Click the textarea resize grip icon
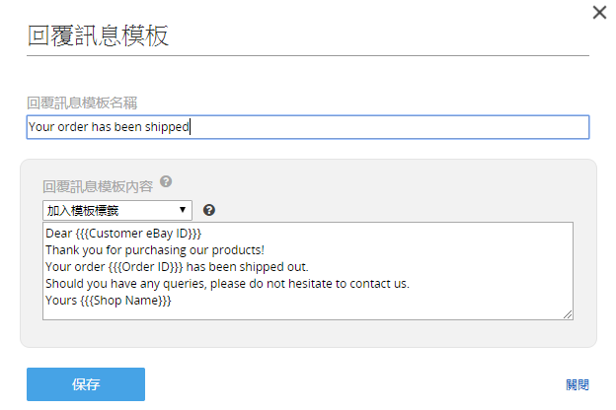The image size is (616, 410). tap(568, 314)
